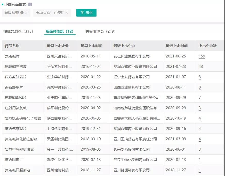Click the 上市企业数 column header
Viewport: 225px width, 176px height.
coord(208,46)
